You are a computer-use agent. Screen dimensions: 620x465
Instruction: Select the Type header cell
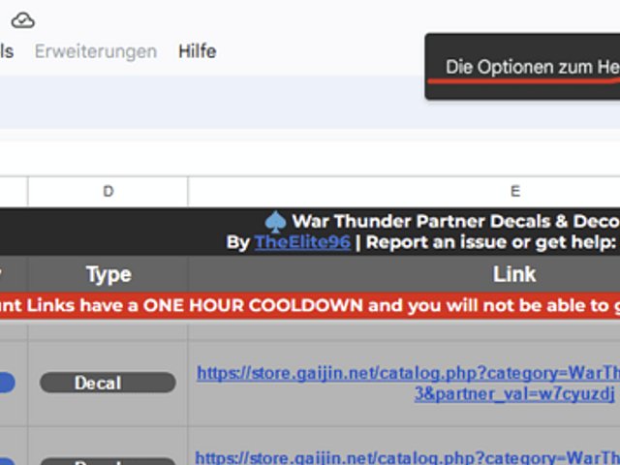click(108, 274)
